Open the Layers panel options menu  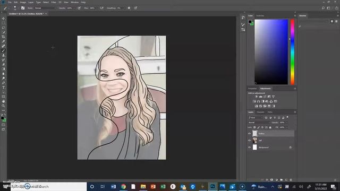pyautogui.click(x=295, y=112)
